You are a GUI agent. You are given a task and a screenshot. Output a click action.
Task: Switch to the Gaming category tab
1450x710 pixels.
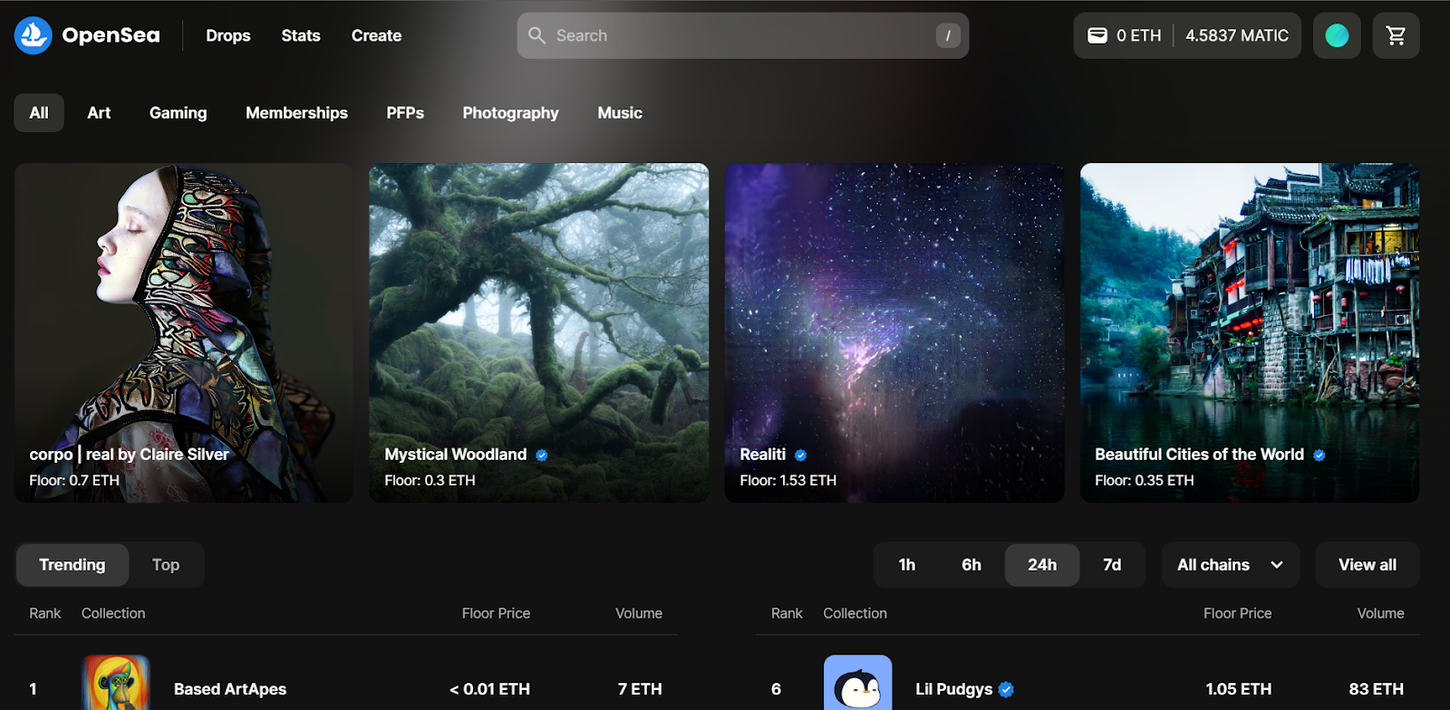(x=179, y=113)
